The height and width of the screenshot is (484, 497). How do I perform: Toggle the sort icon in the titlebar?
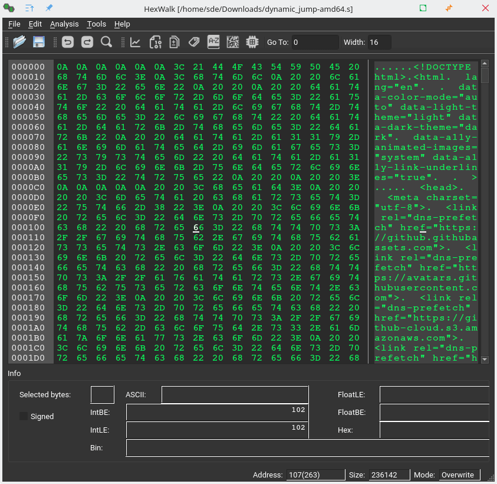[x=28, y=8]
